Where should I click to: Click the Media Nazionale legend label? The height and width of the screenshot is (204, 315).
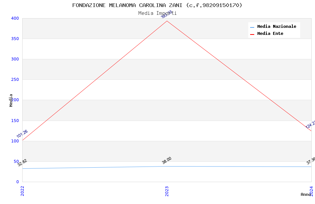click(x=276, y=26)
